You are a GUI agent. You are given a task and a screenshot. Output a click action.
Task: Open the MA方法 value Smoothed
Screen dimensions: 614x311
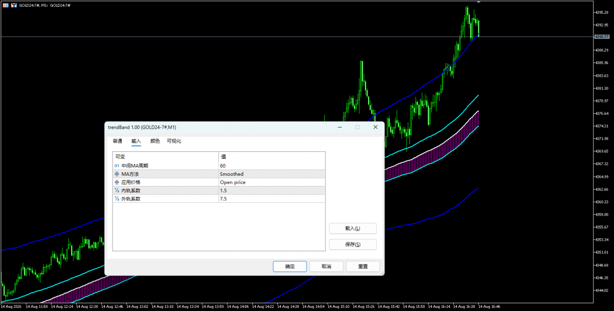point(272,174)
